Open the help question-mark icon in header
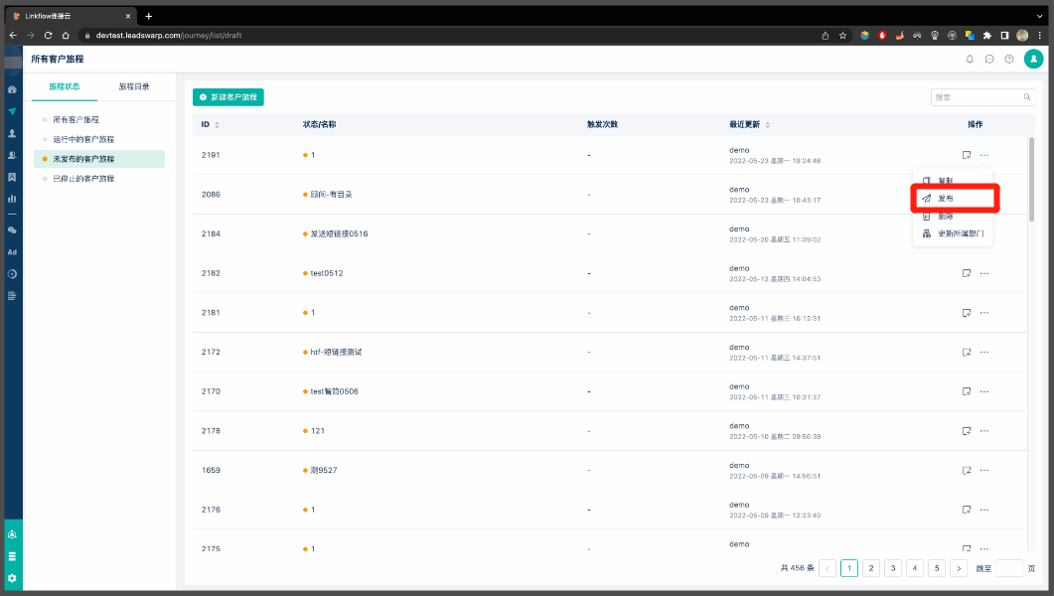This screenshot has height=596, width=1054. click(1009, 60)
